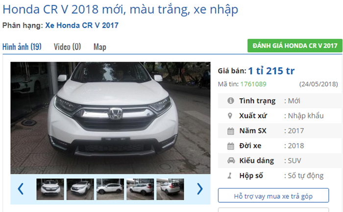Select second thumbnail of car angled view
The image size is (343, 212).
[80, 189]
